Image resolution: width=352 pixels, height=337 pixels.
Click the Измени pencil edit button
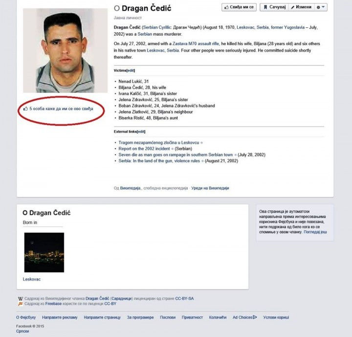click(301, 7)
